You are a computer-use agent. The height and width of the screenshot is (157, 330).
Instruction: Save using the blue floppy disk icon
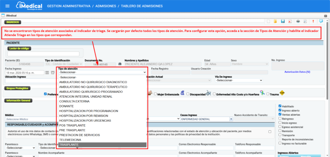pos(283,22)
